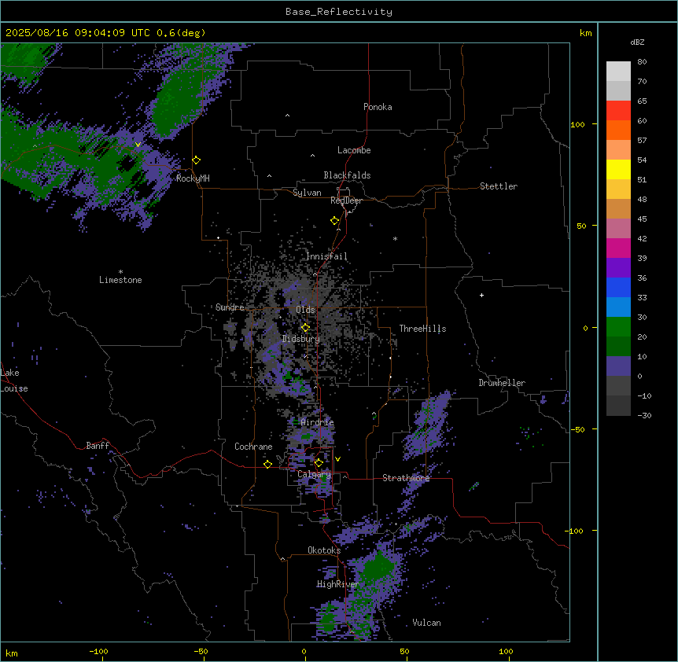
Task: Click the legend value -30
Action: tap(644, 415)
